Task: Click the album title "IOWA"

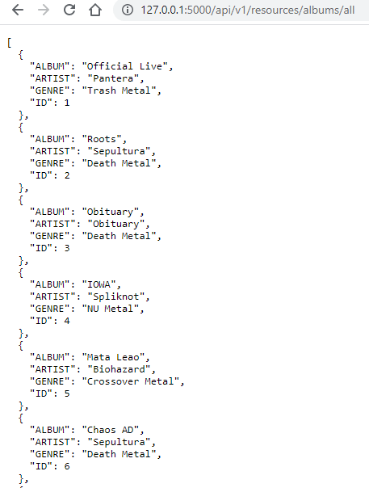Action: pos(99,284)
